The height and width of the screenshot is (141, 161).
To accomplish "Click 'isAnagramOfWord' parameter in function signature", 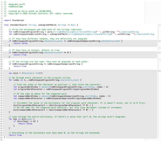I will 47,25.
